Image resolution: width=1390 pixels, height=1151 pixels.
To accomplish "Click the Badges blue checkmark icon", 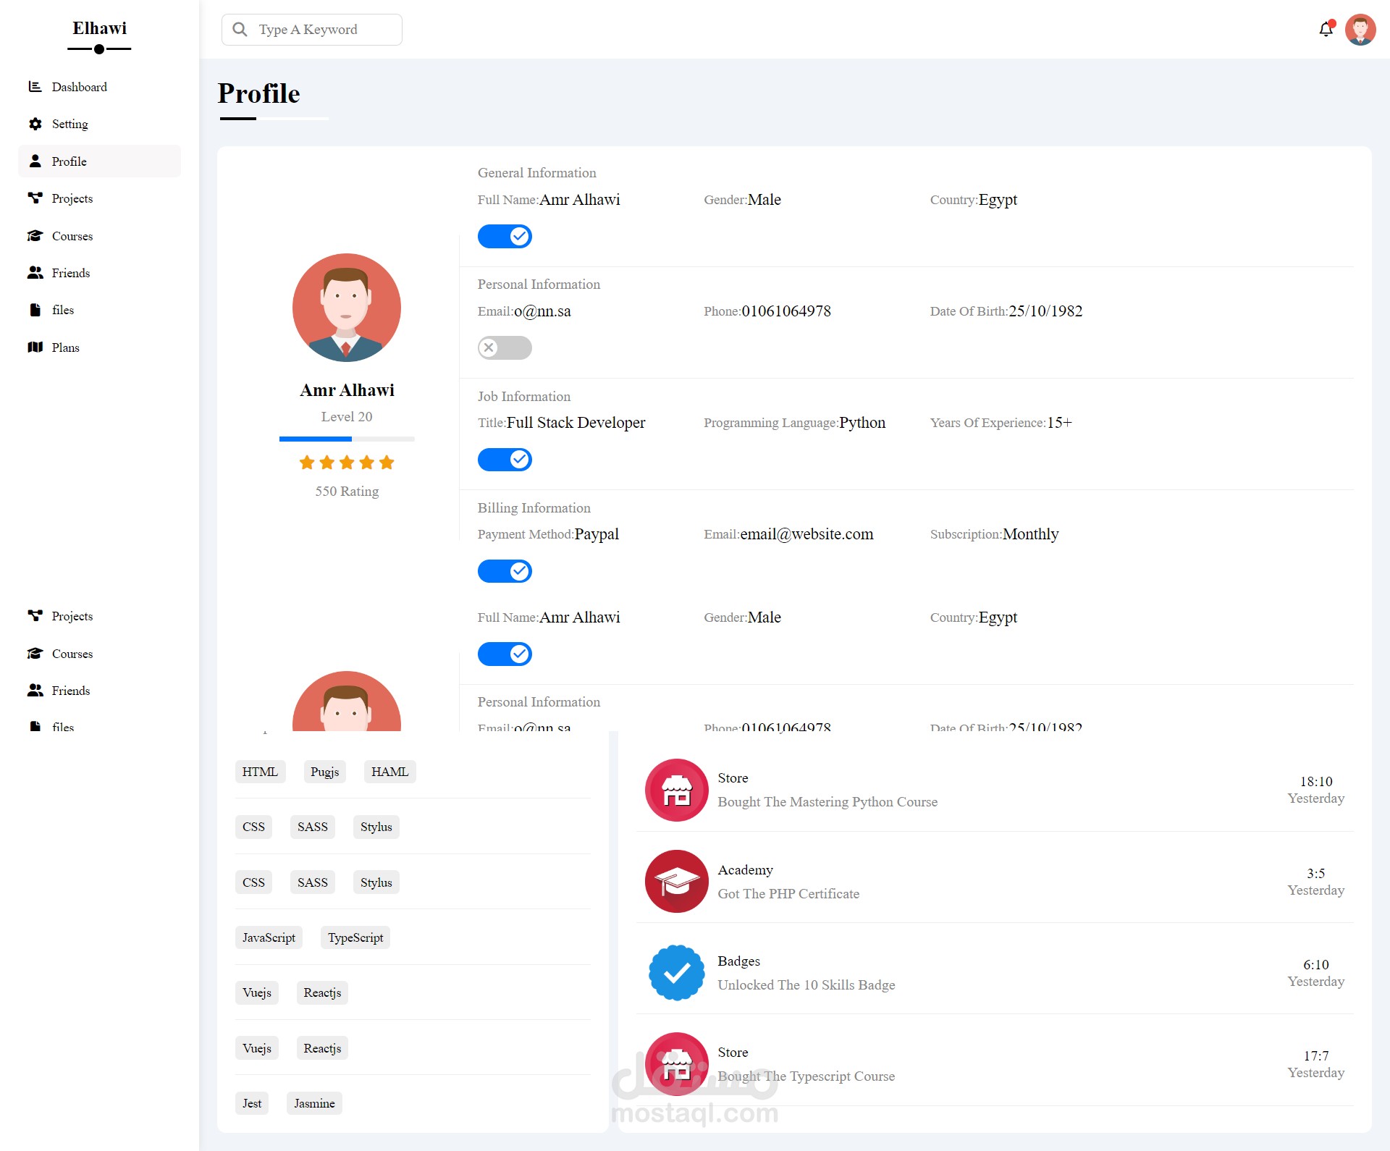I will 676,972.
